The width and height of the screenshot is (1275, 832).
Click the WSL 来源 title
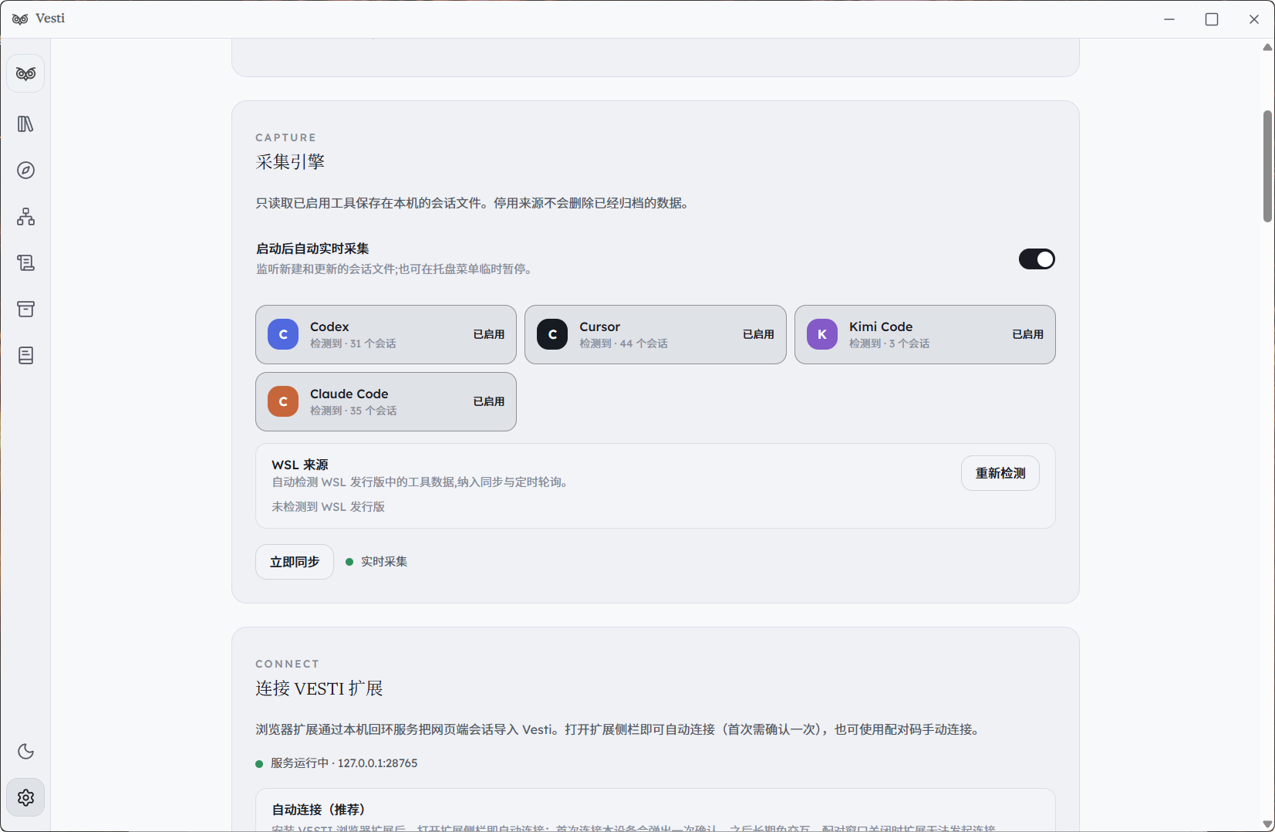[x=300, y=465]
